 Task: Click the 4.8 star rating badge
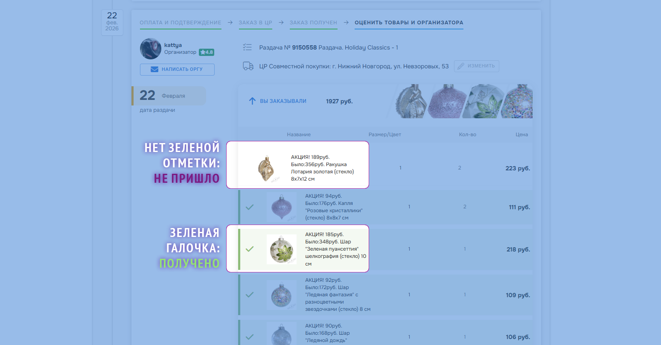(206, 52)
